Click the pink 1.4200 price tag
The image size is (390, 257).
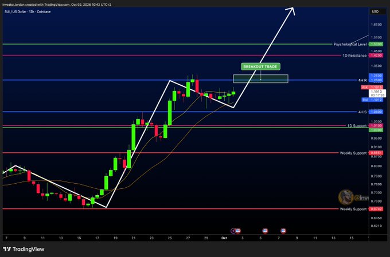[x=376, y=56]
